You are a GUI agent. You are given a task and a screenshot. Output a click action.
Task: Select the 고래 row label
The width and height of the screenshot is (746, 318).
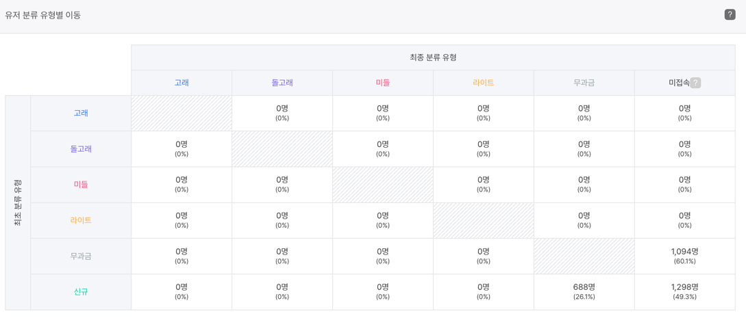pyautogui.click(x=81, y=114)
